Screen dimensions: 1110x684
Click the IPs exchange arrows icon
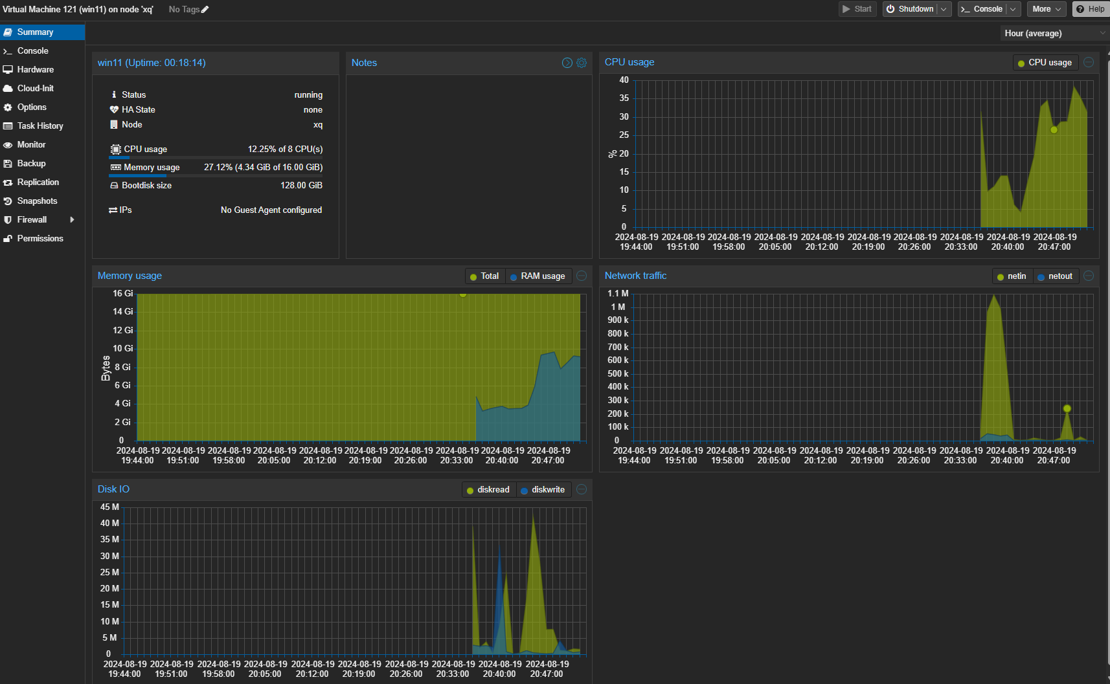(113, 210)
